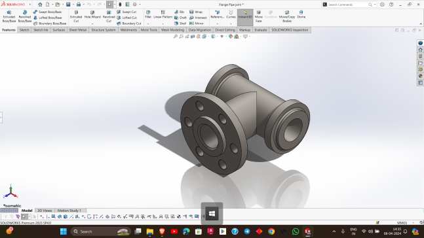Click the Zoom to Fit view icon

click(x=176, y=37)
